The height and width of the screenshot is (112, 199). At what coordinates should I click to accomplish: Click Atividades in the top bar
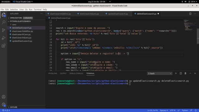point(6,2)
